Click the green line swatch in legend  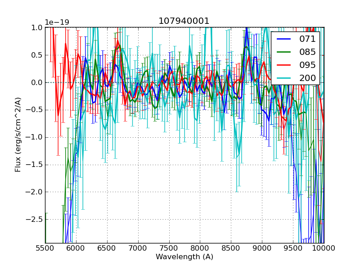[284, 52]
